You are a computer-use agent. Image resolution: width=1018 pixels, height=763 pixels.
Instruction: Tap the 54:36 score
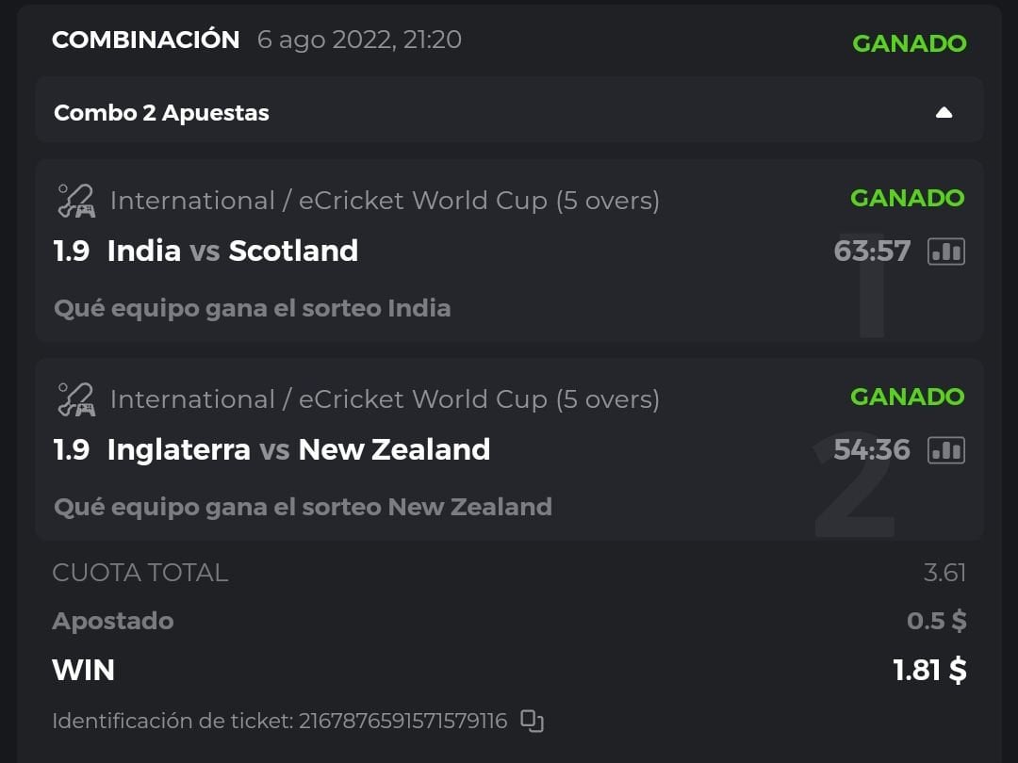pos(872,450)
